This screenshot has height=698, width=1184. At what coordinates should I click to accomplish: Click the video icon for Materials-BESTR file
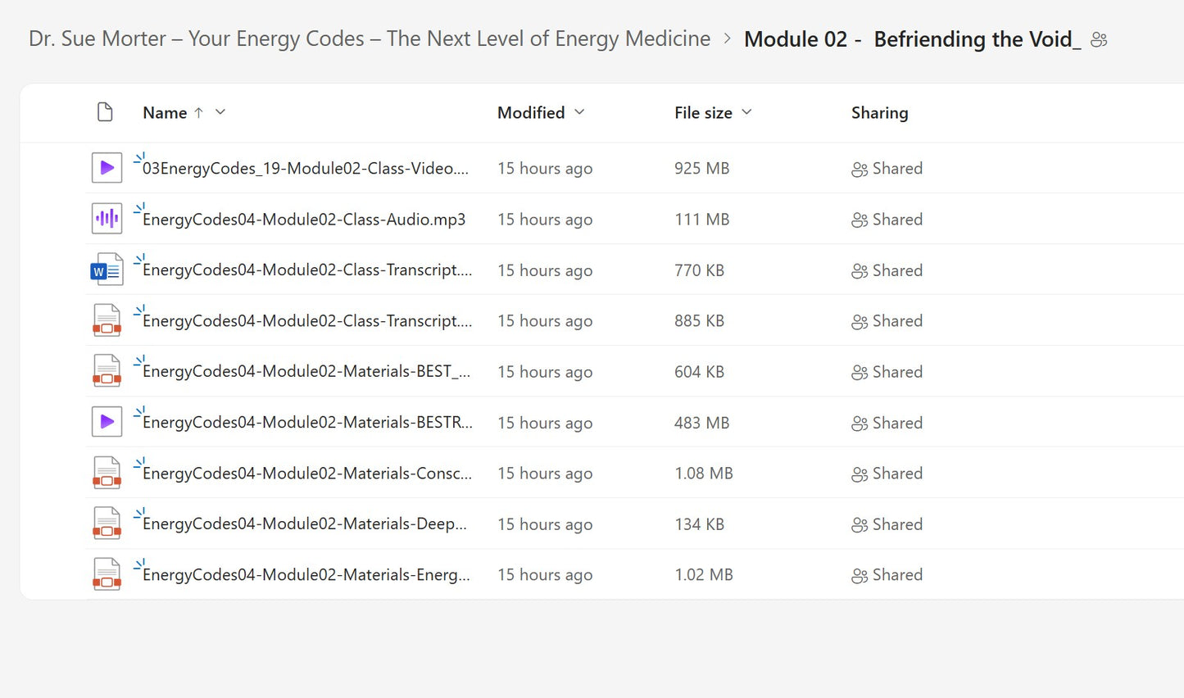[x=107, y=422]
